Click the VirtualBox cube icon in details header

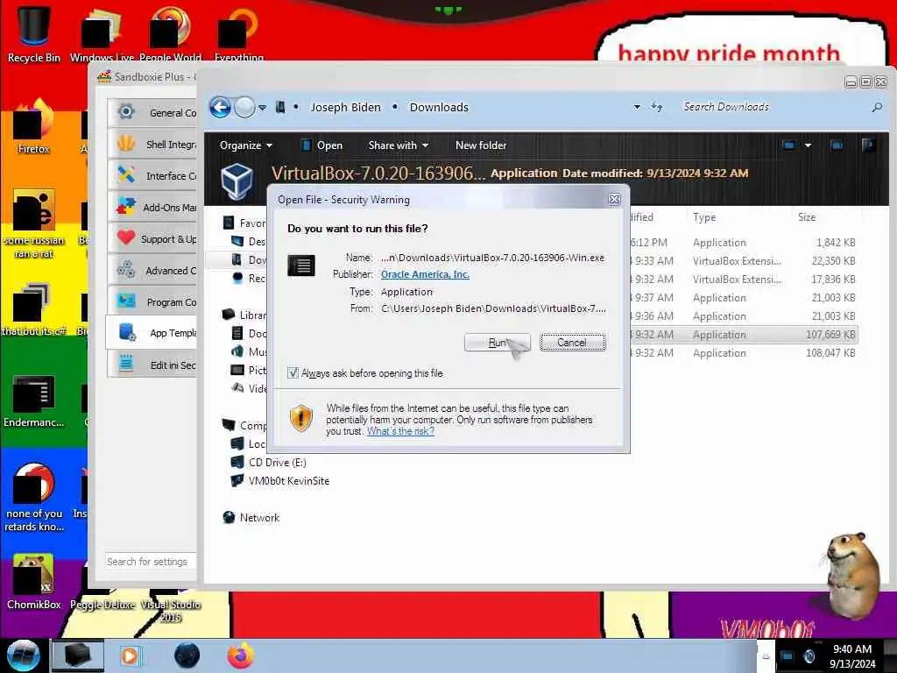tap(237, 181)
